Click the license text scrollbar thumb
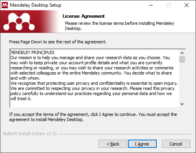Viewport: 196px width, 153px height. [x=182, y=60]
